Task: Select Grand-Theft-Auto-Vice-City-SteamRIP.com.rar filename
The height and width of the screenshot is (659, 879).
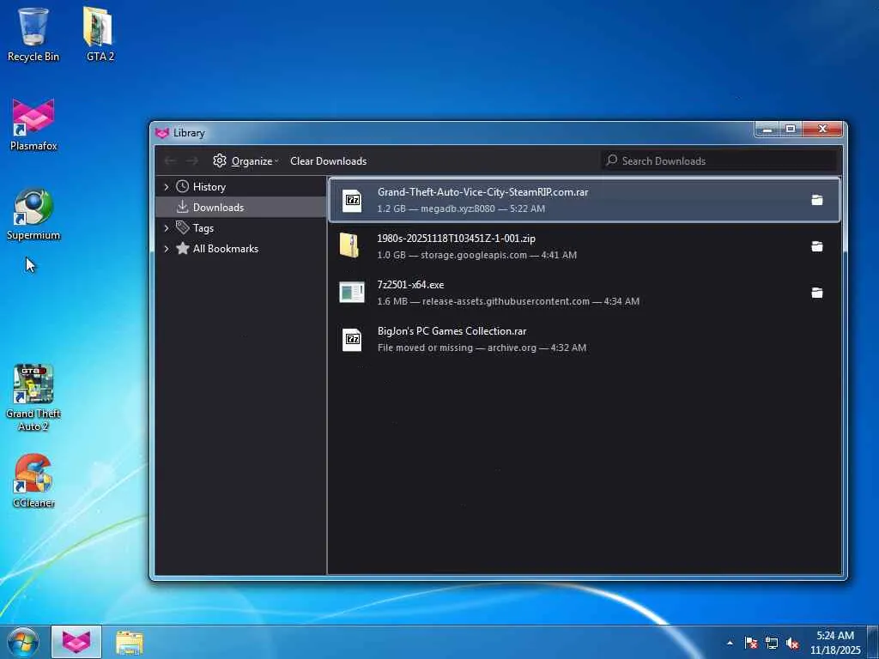Action: pyautogui.click(x=482, y=192)
